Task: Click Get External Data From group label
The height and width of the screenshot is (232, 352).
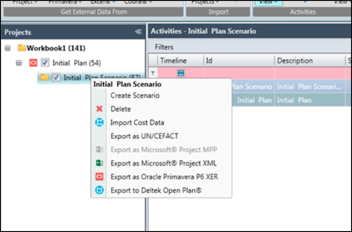Action: point(94,12)
